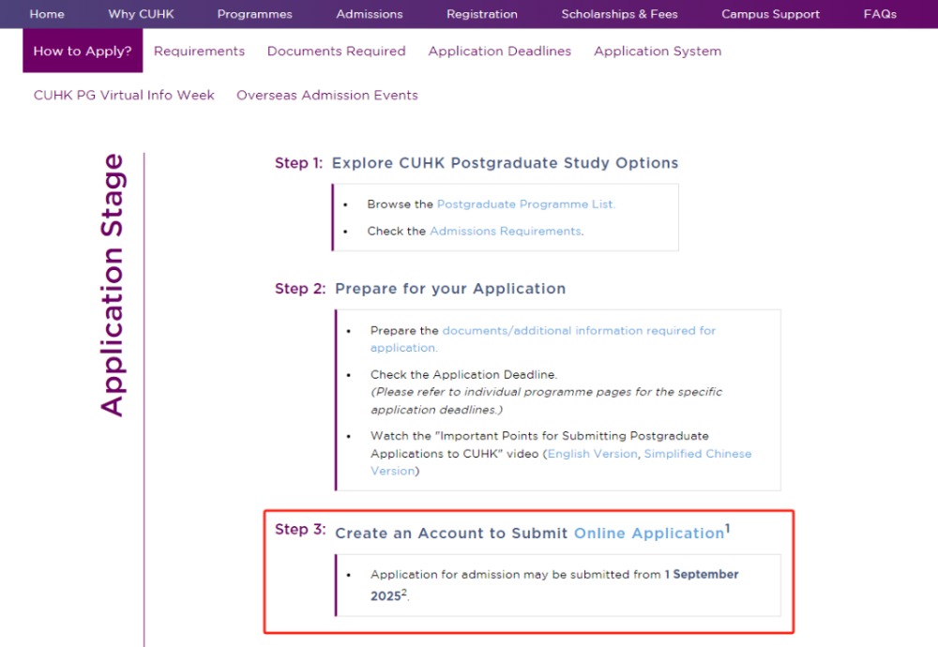Go to the Home page
The width and height of the screenshot is (938, 647).
[x=47, y=14]
